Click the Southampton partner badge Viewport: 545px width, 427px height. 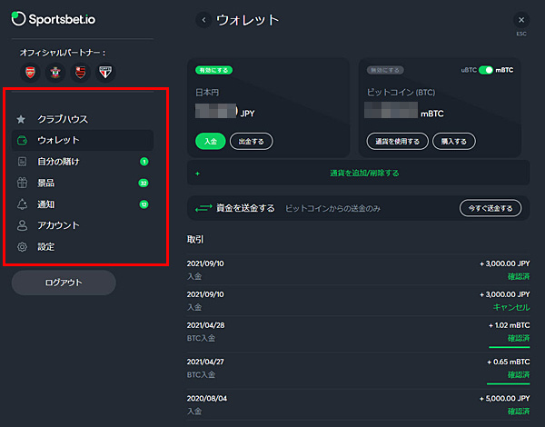(56, 72)
